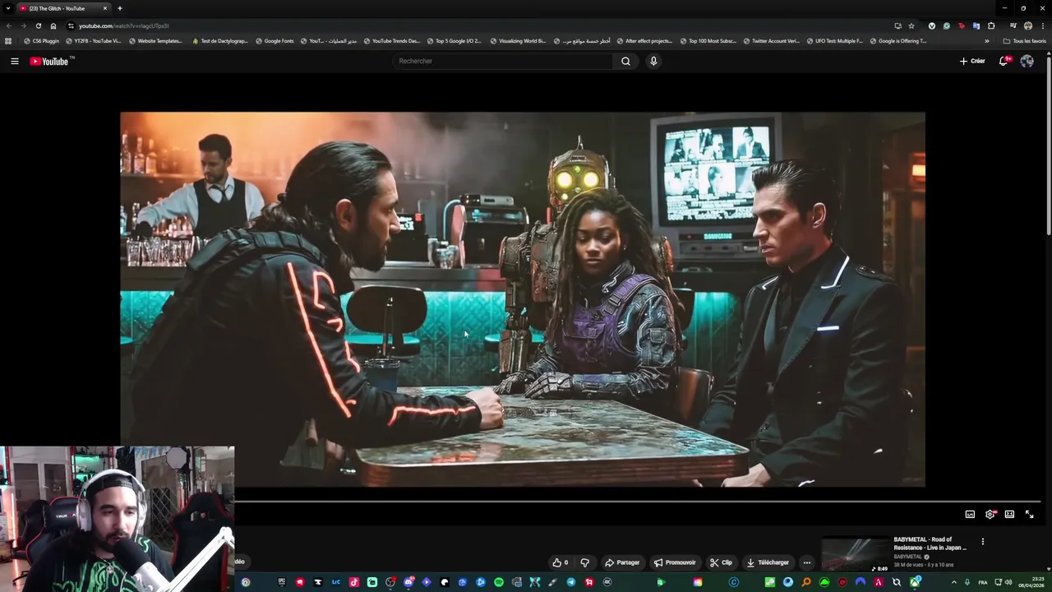Expand the bookmarks bar overflow chevron

click(x=987, y=40)
